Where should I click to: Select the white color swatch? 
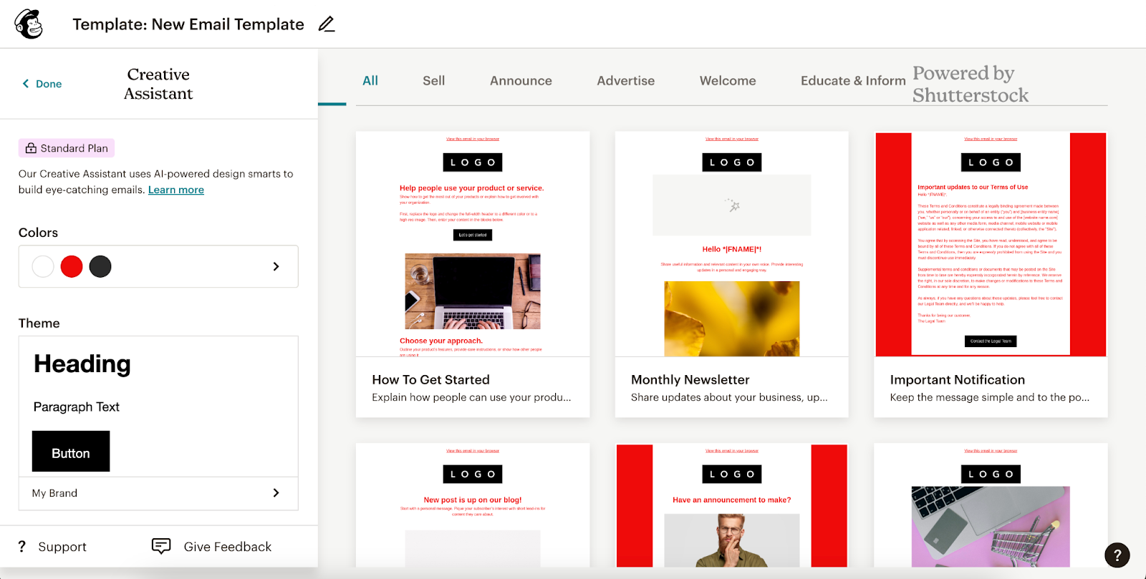(x=43, y=266)
